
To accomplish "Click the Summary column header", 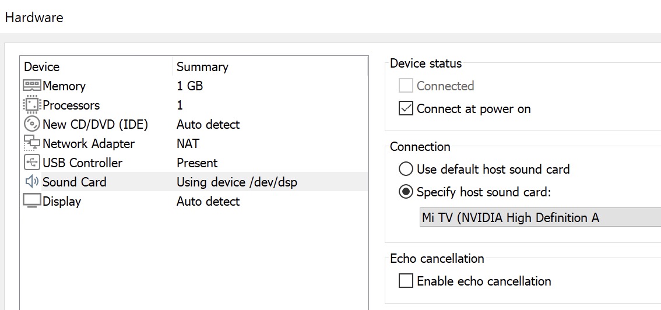I will point(202,66).
